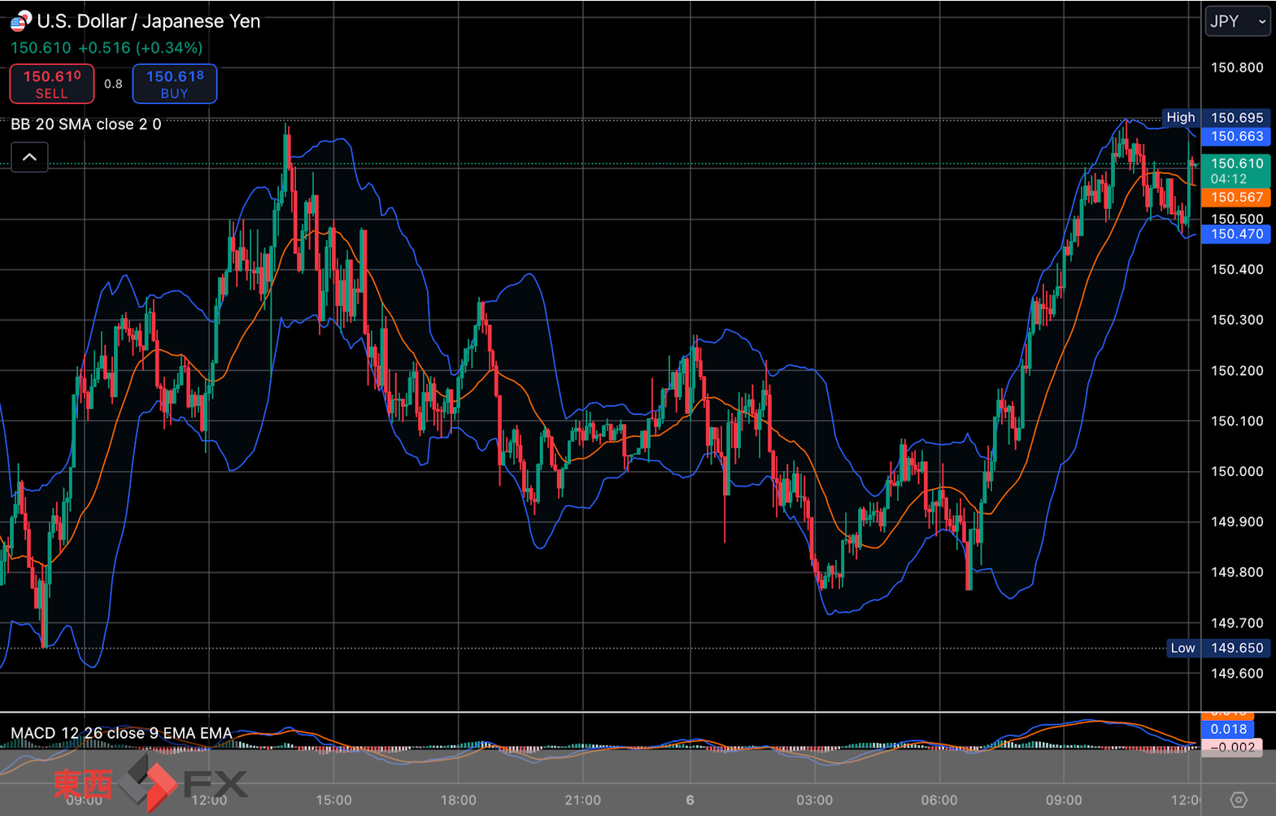This screenshot has width=1276, height=816.
Task: Select the BB 20 SMA close indicator label
Action: click(x=86, y=124)
